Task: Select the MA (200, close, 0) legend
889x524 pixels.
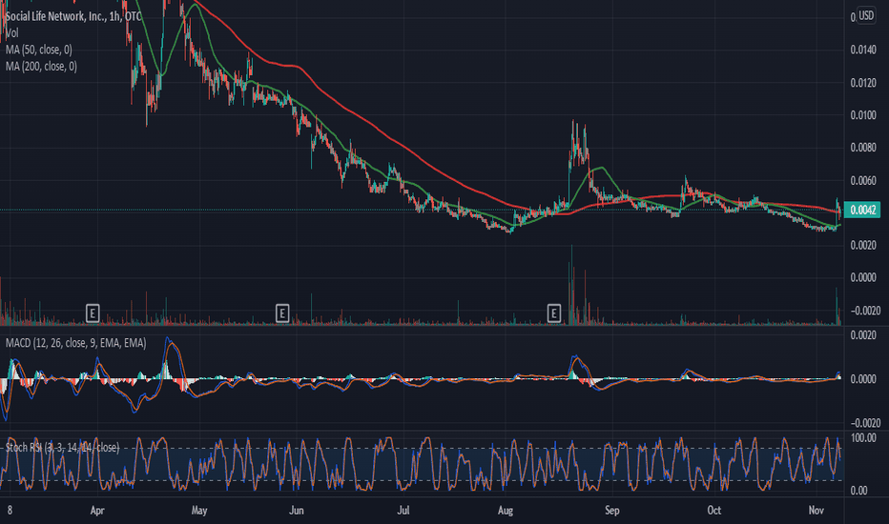Action: point(41,67)
